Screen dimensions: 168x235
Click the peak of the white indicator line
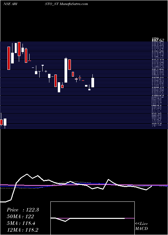click(x=27, y=174)
